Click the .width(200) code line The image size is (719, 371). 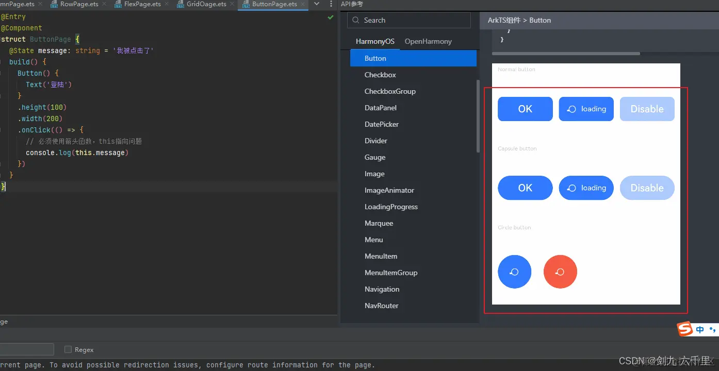[40, 119]
